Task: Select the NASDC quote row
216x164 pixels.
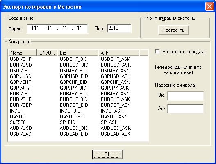Action: point(78,117)
